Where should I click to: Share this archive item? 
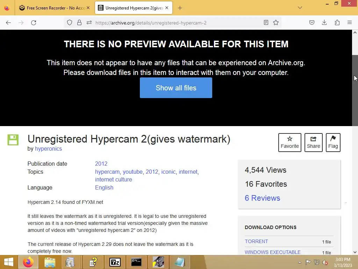[x=314, y=143]
